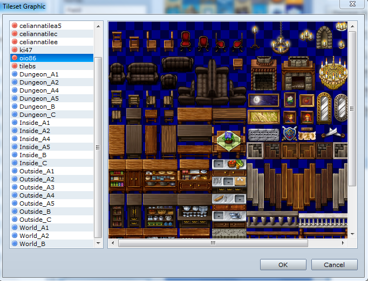Select the Outside_B entry
This screenshot has width=368, height=281.
pos(52,212)
